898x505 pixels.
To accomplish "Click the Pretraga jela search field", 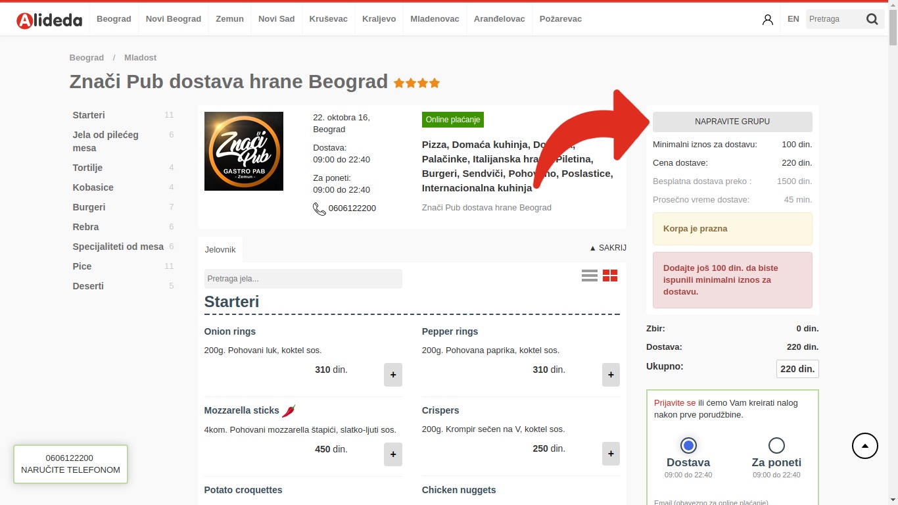I will 302,279.
